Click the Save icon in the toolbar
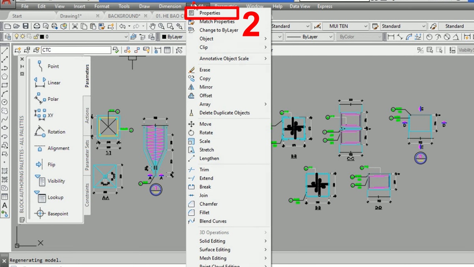This screenshot has width=474, height=267. 26,26
